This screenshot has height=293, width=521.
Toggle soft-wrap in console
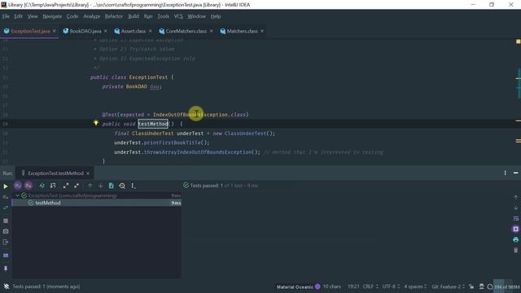[515, 218]
